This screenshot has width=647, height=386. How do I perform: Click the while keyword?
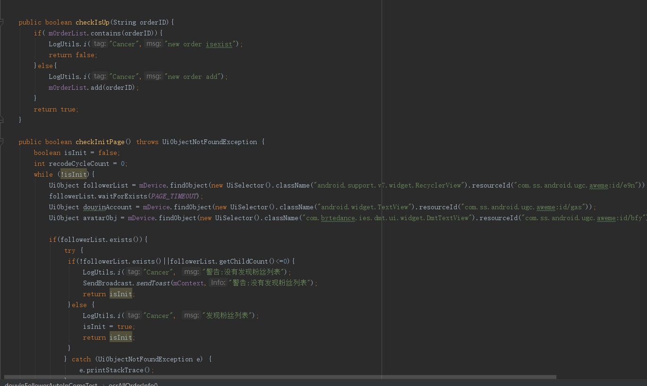click(x=43, y=174)
